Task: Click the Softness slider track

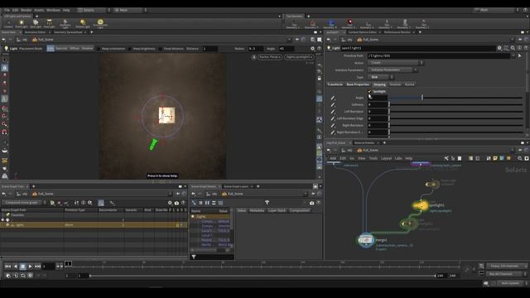Action: click(456, 105)
